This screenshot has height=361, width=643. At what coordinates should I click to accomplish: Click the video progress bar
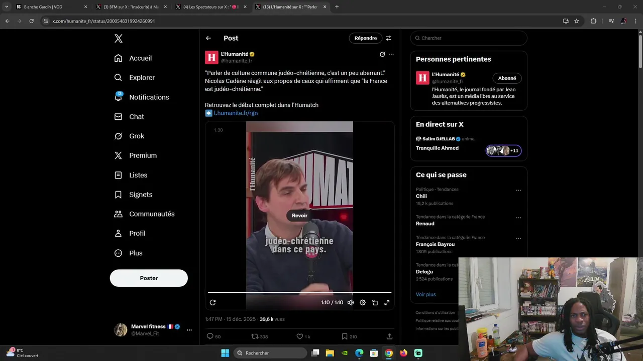click(299, 292)
